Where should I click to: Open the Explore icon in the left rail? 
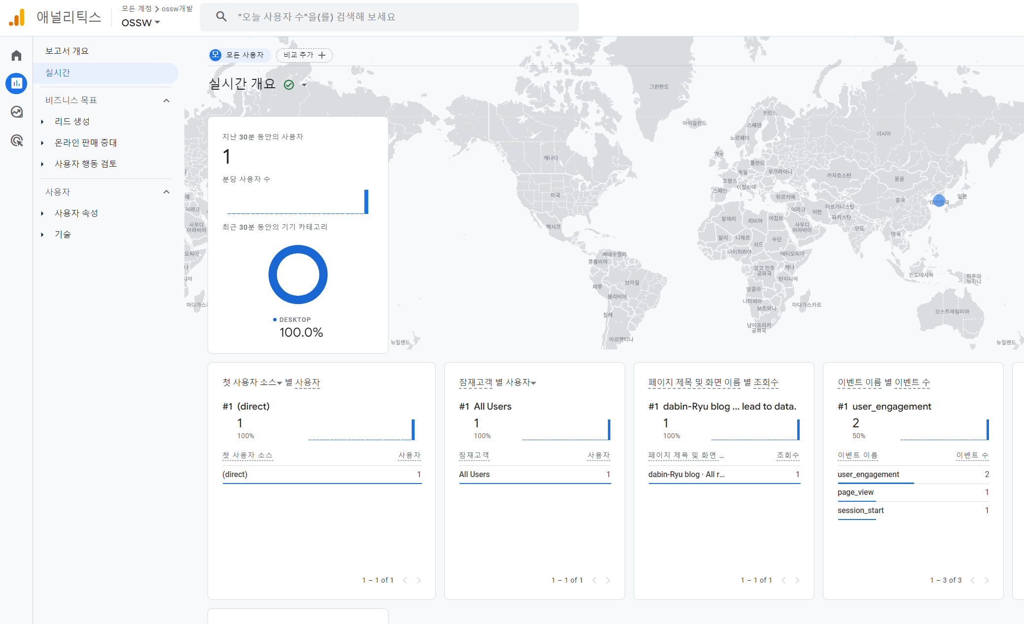pos(16,112)
